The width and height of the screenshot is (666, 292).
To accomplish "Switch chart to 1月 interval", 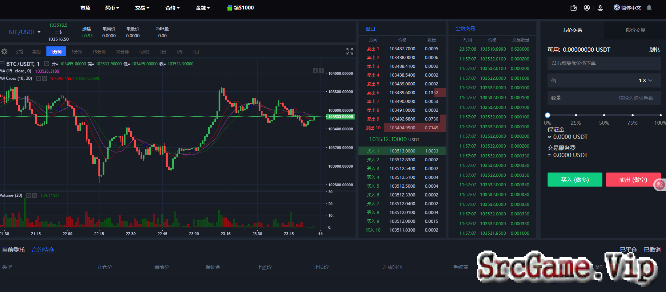I will coord(196,52).
